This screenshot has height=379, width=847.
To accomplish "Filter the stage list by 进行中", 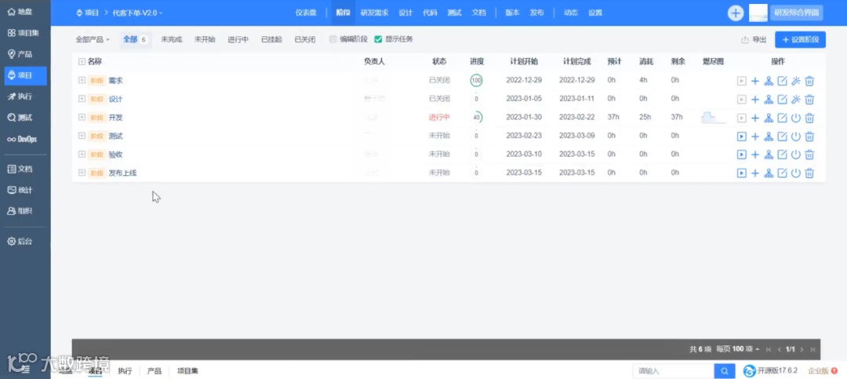I will pyautogui.click(x=238, y=39).
